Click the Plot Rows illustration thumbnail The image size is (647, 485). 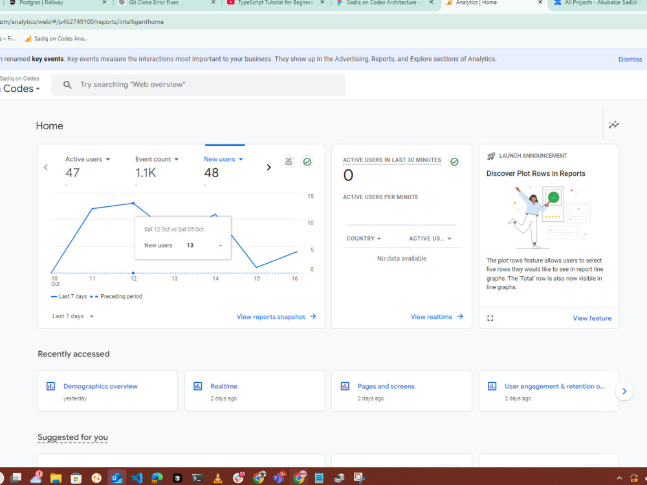pos(549,217)
